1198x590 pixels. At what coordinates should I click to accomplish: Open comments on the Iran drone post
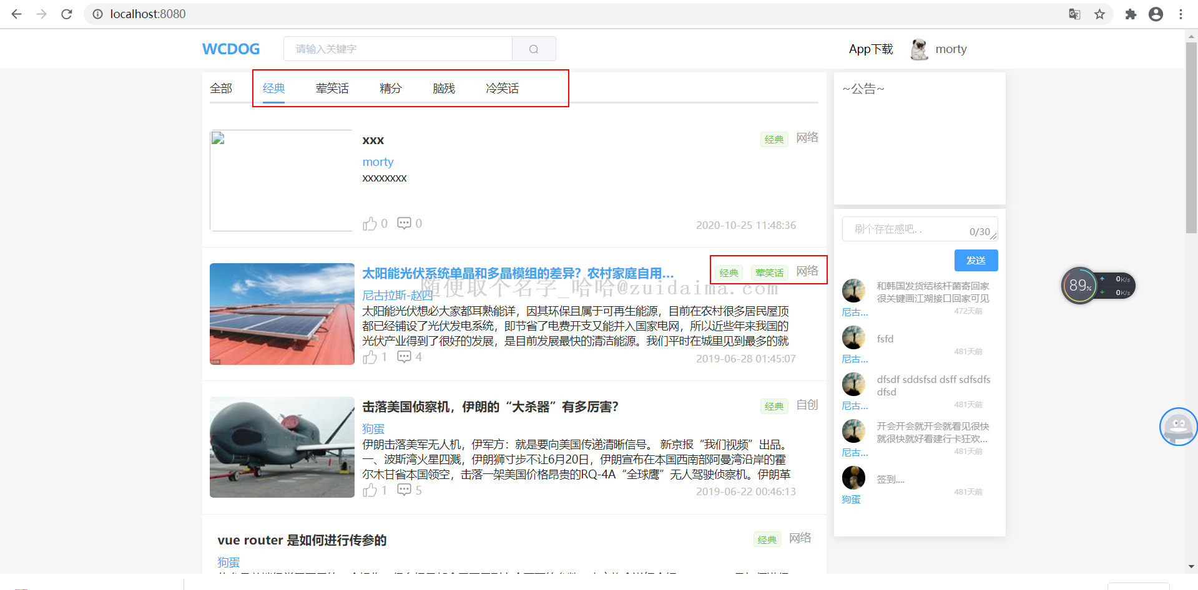405,490
